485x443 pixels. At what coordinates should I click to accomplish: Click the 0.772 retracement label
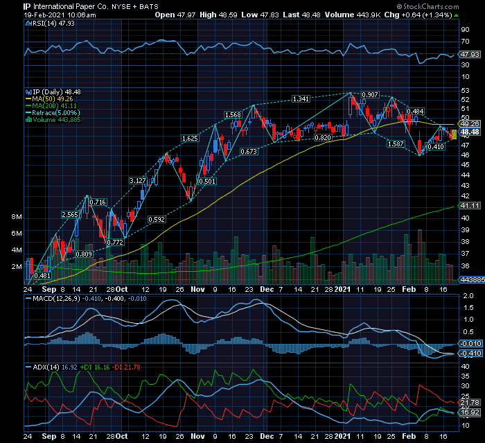(x=115, y=243)
